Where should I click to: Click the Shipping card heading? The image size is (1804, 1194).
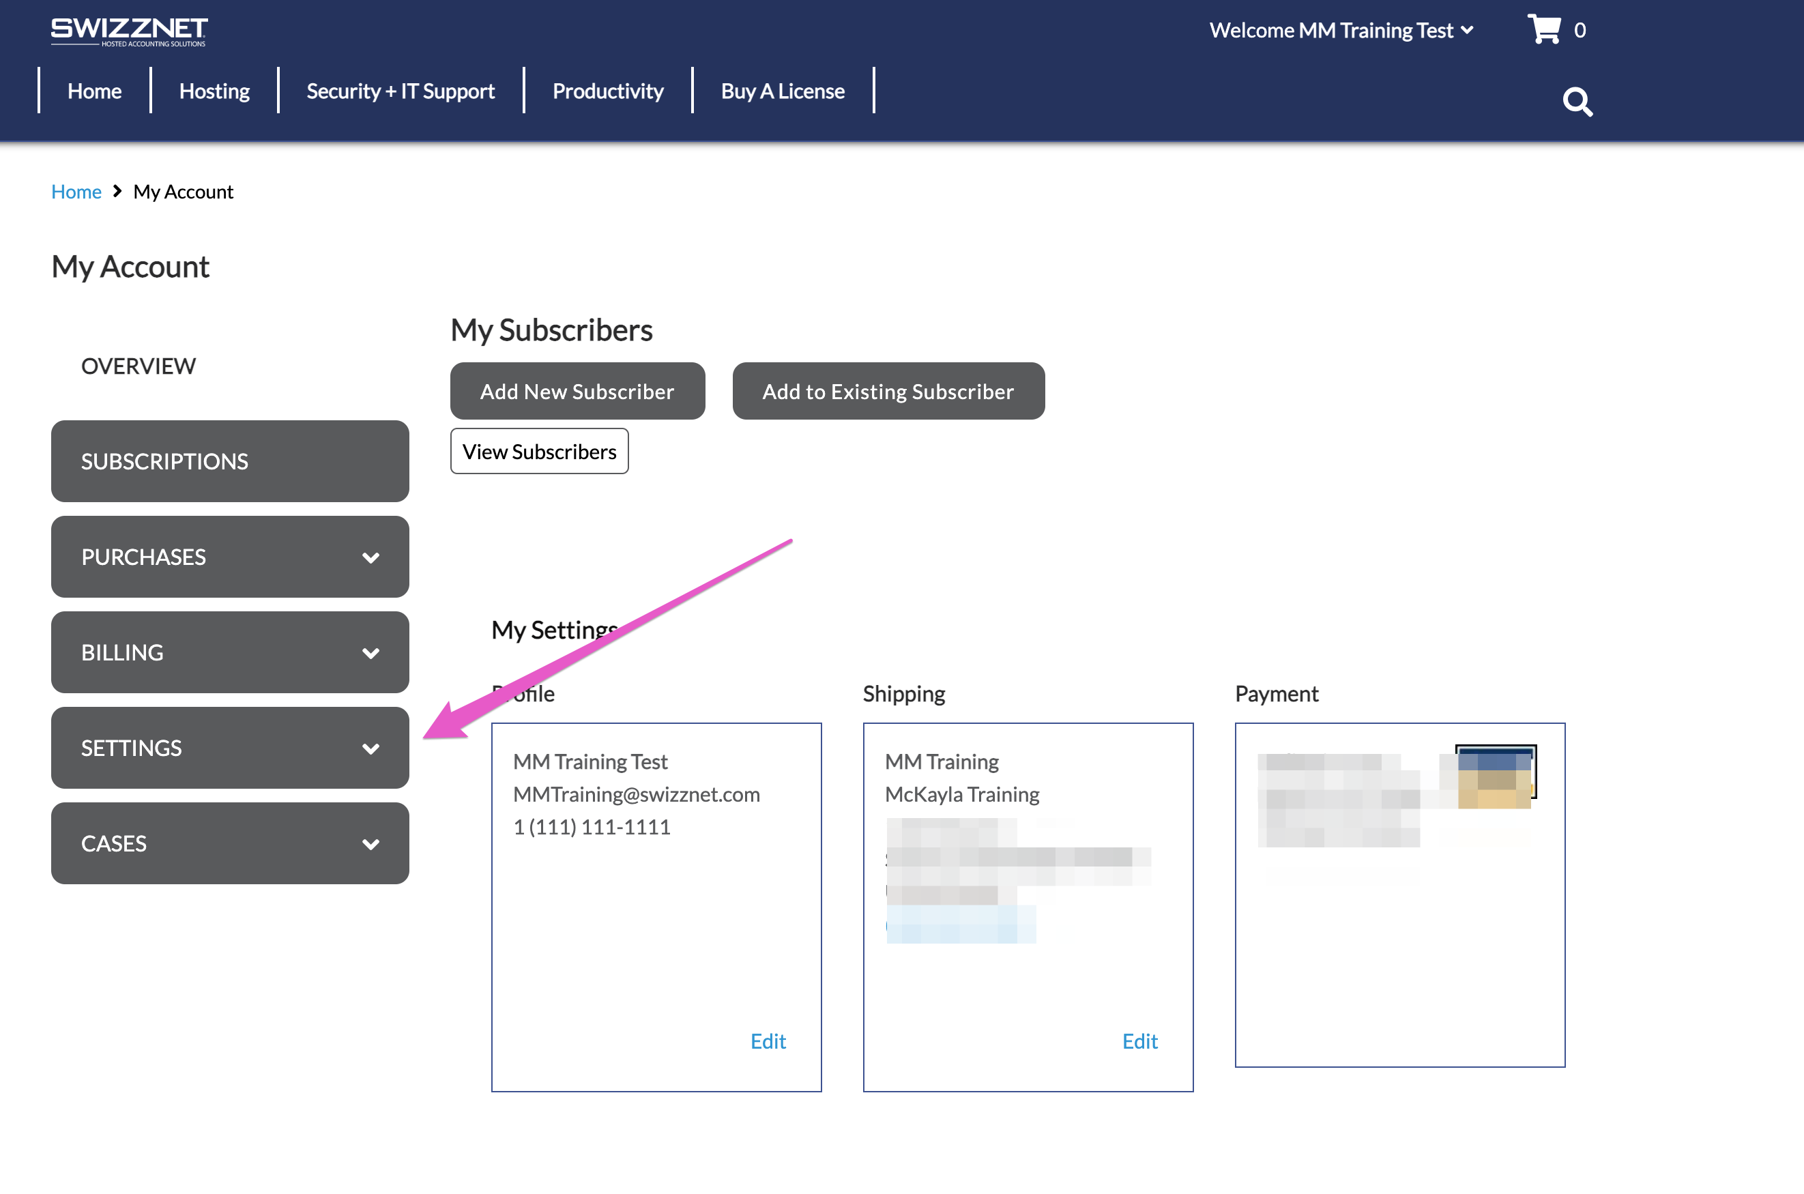[904, 694]
